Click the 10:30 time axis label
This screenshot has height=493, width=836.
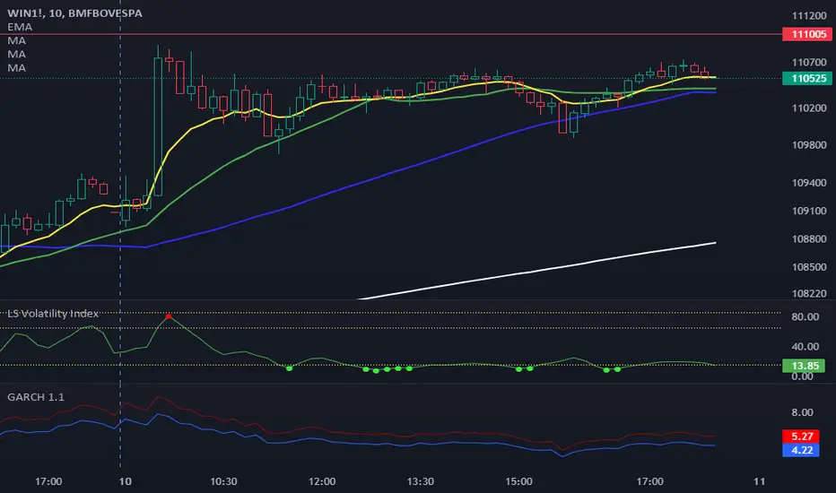tap(223, 482)
